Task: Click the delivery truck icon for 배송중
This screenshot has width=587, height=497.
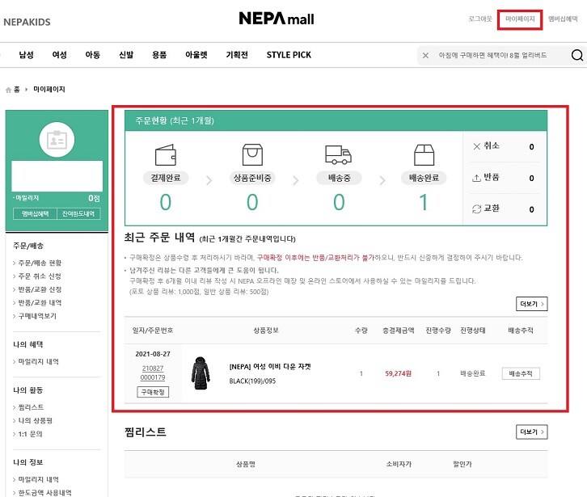Action: pyautogui.click(x=338, y=154)
